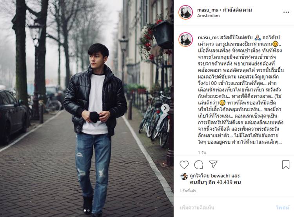Image resolution: width=294 pixels, height=217 pixels.
Task: Open the bewachi liker profile link
Action: click(220, 176)
